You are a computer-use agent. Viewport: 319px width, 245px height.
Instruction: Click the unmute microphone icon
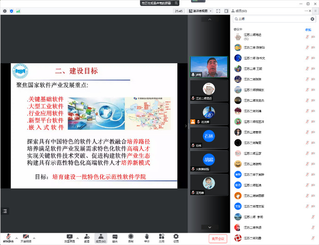click(8, 236)
